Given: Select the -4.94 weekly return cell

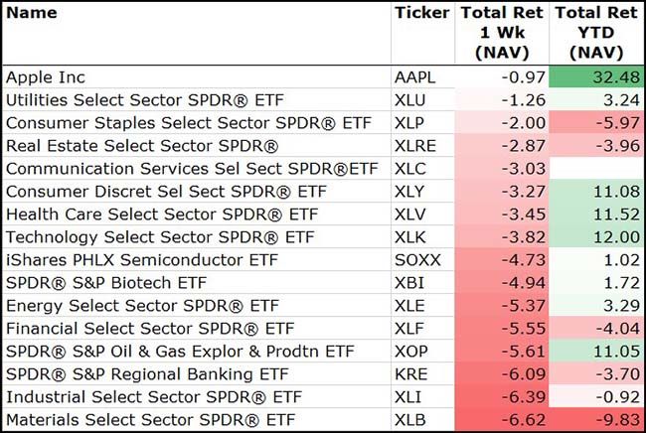Looking at the screenshot, I should [503, 282].
